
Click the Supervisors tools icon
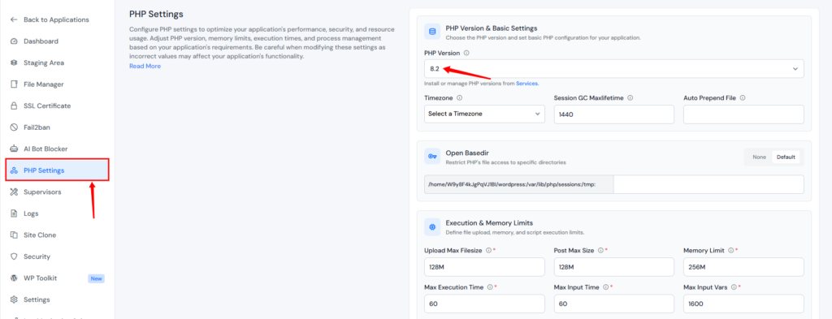point(15,192)
